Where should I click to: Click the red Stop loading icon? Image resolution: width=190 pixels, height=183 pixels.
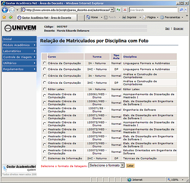point(125,10)
